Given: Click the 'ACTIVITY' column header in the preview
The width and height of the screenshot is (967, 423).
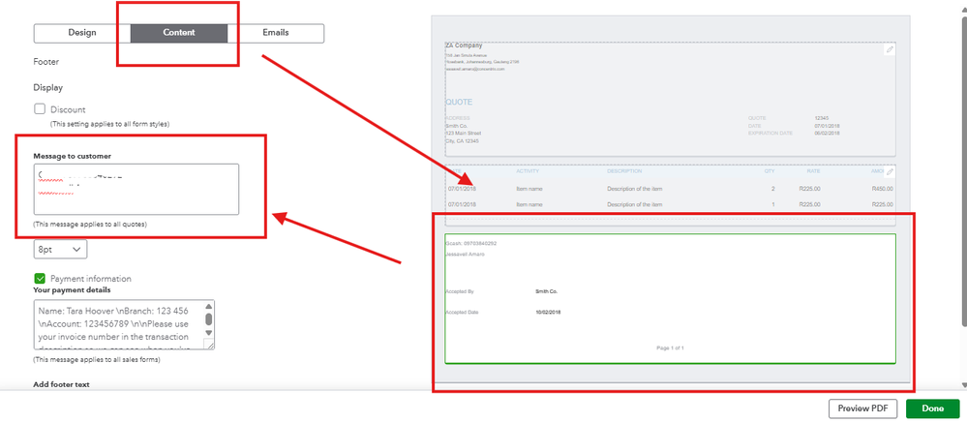Looking at the screenshot, I should 528,171.
